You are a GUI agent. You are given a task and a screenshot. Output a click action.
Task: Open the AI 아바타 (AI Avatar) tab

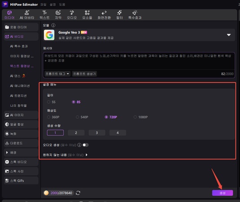click(27, 15)
